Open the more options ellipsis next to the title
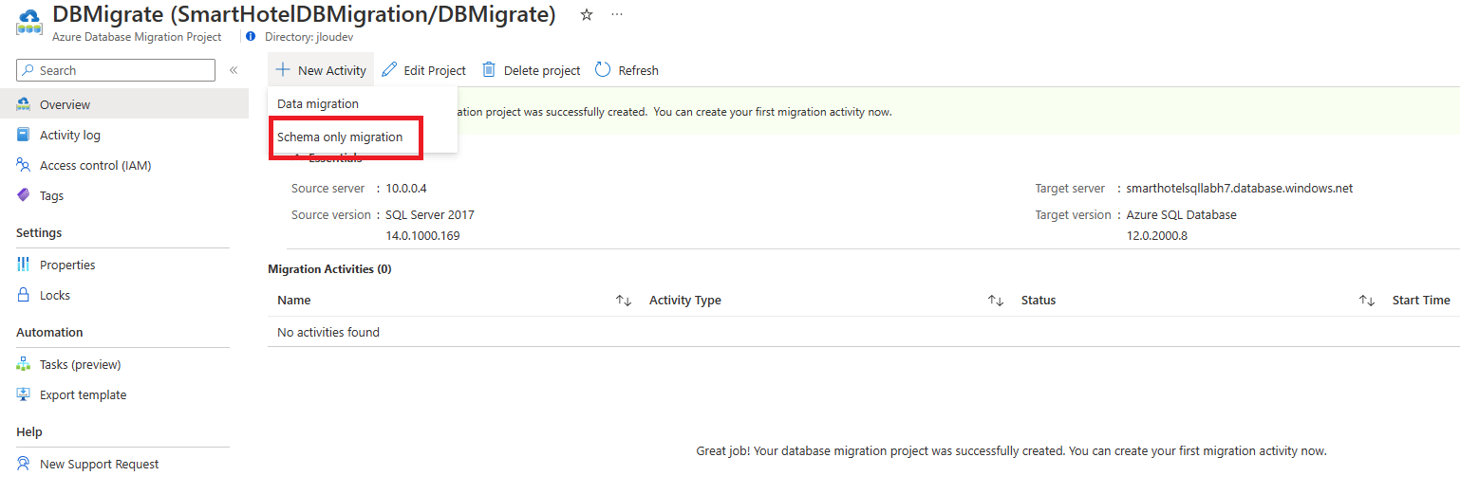The image size is (1460, 494). click(617, 15)
